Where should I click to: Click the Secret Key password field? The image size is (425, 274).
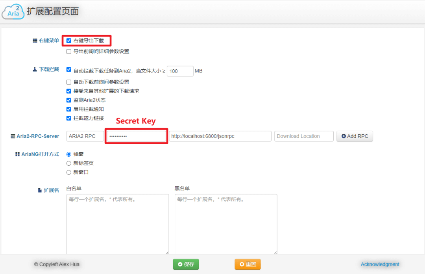coord(136,136)
